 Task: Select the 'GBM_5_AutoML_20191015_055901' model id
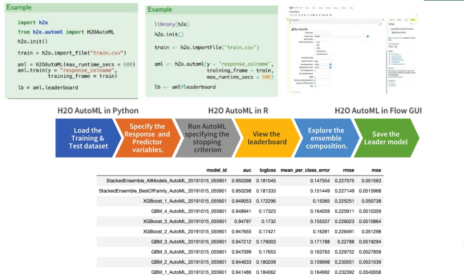pos(189,252)
